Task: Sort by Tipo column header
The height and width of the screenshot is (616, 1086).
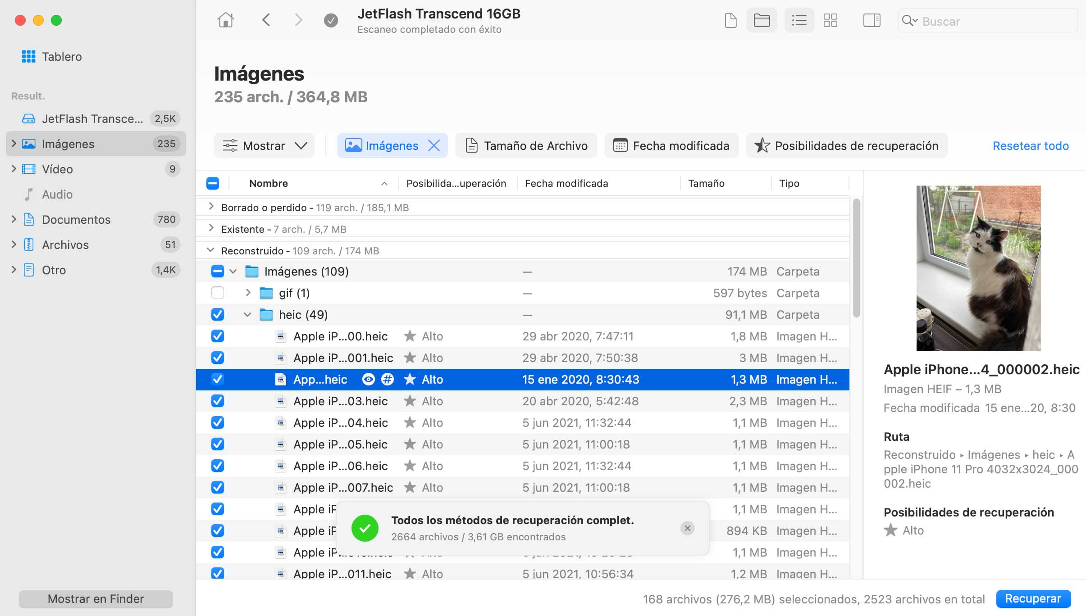Action: pyautogui.click(x=789, y=183)
